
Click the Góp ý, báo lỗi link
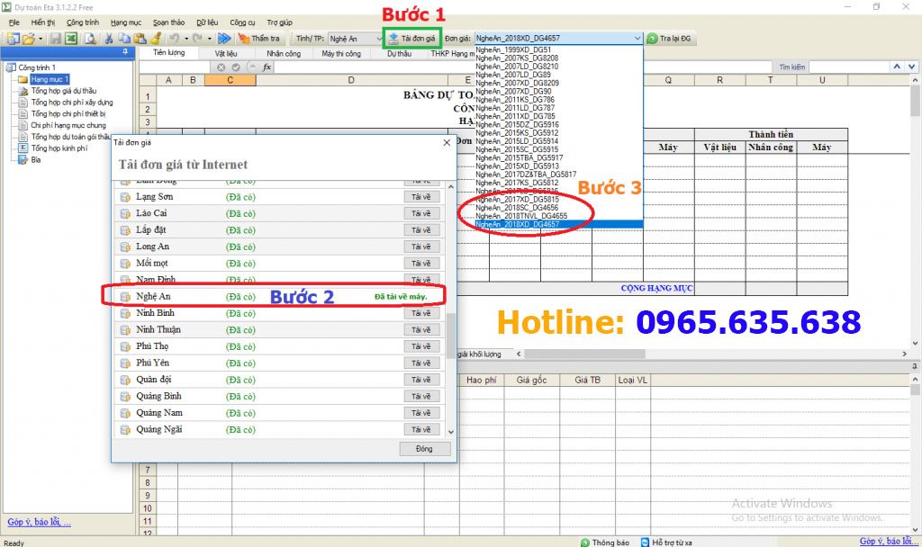(39, 523)
